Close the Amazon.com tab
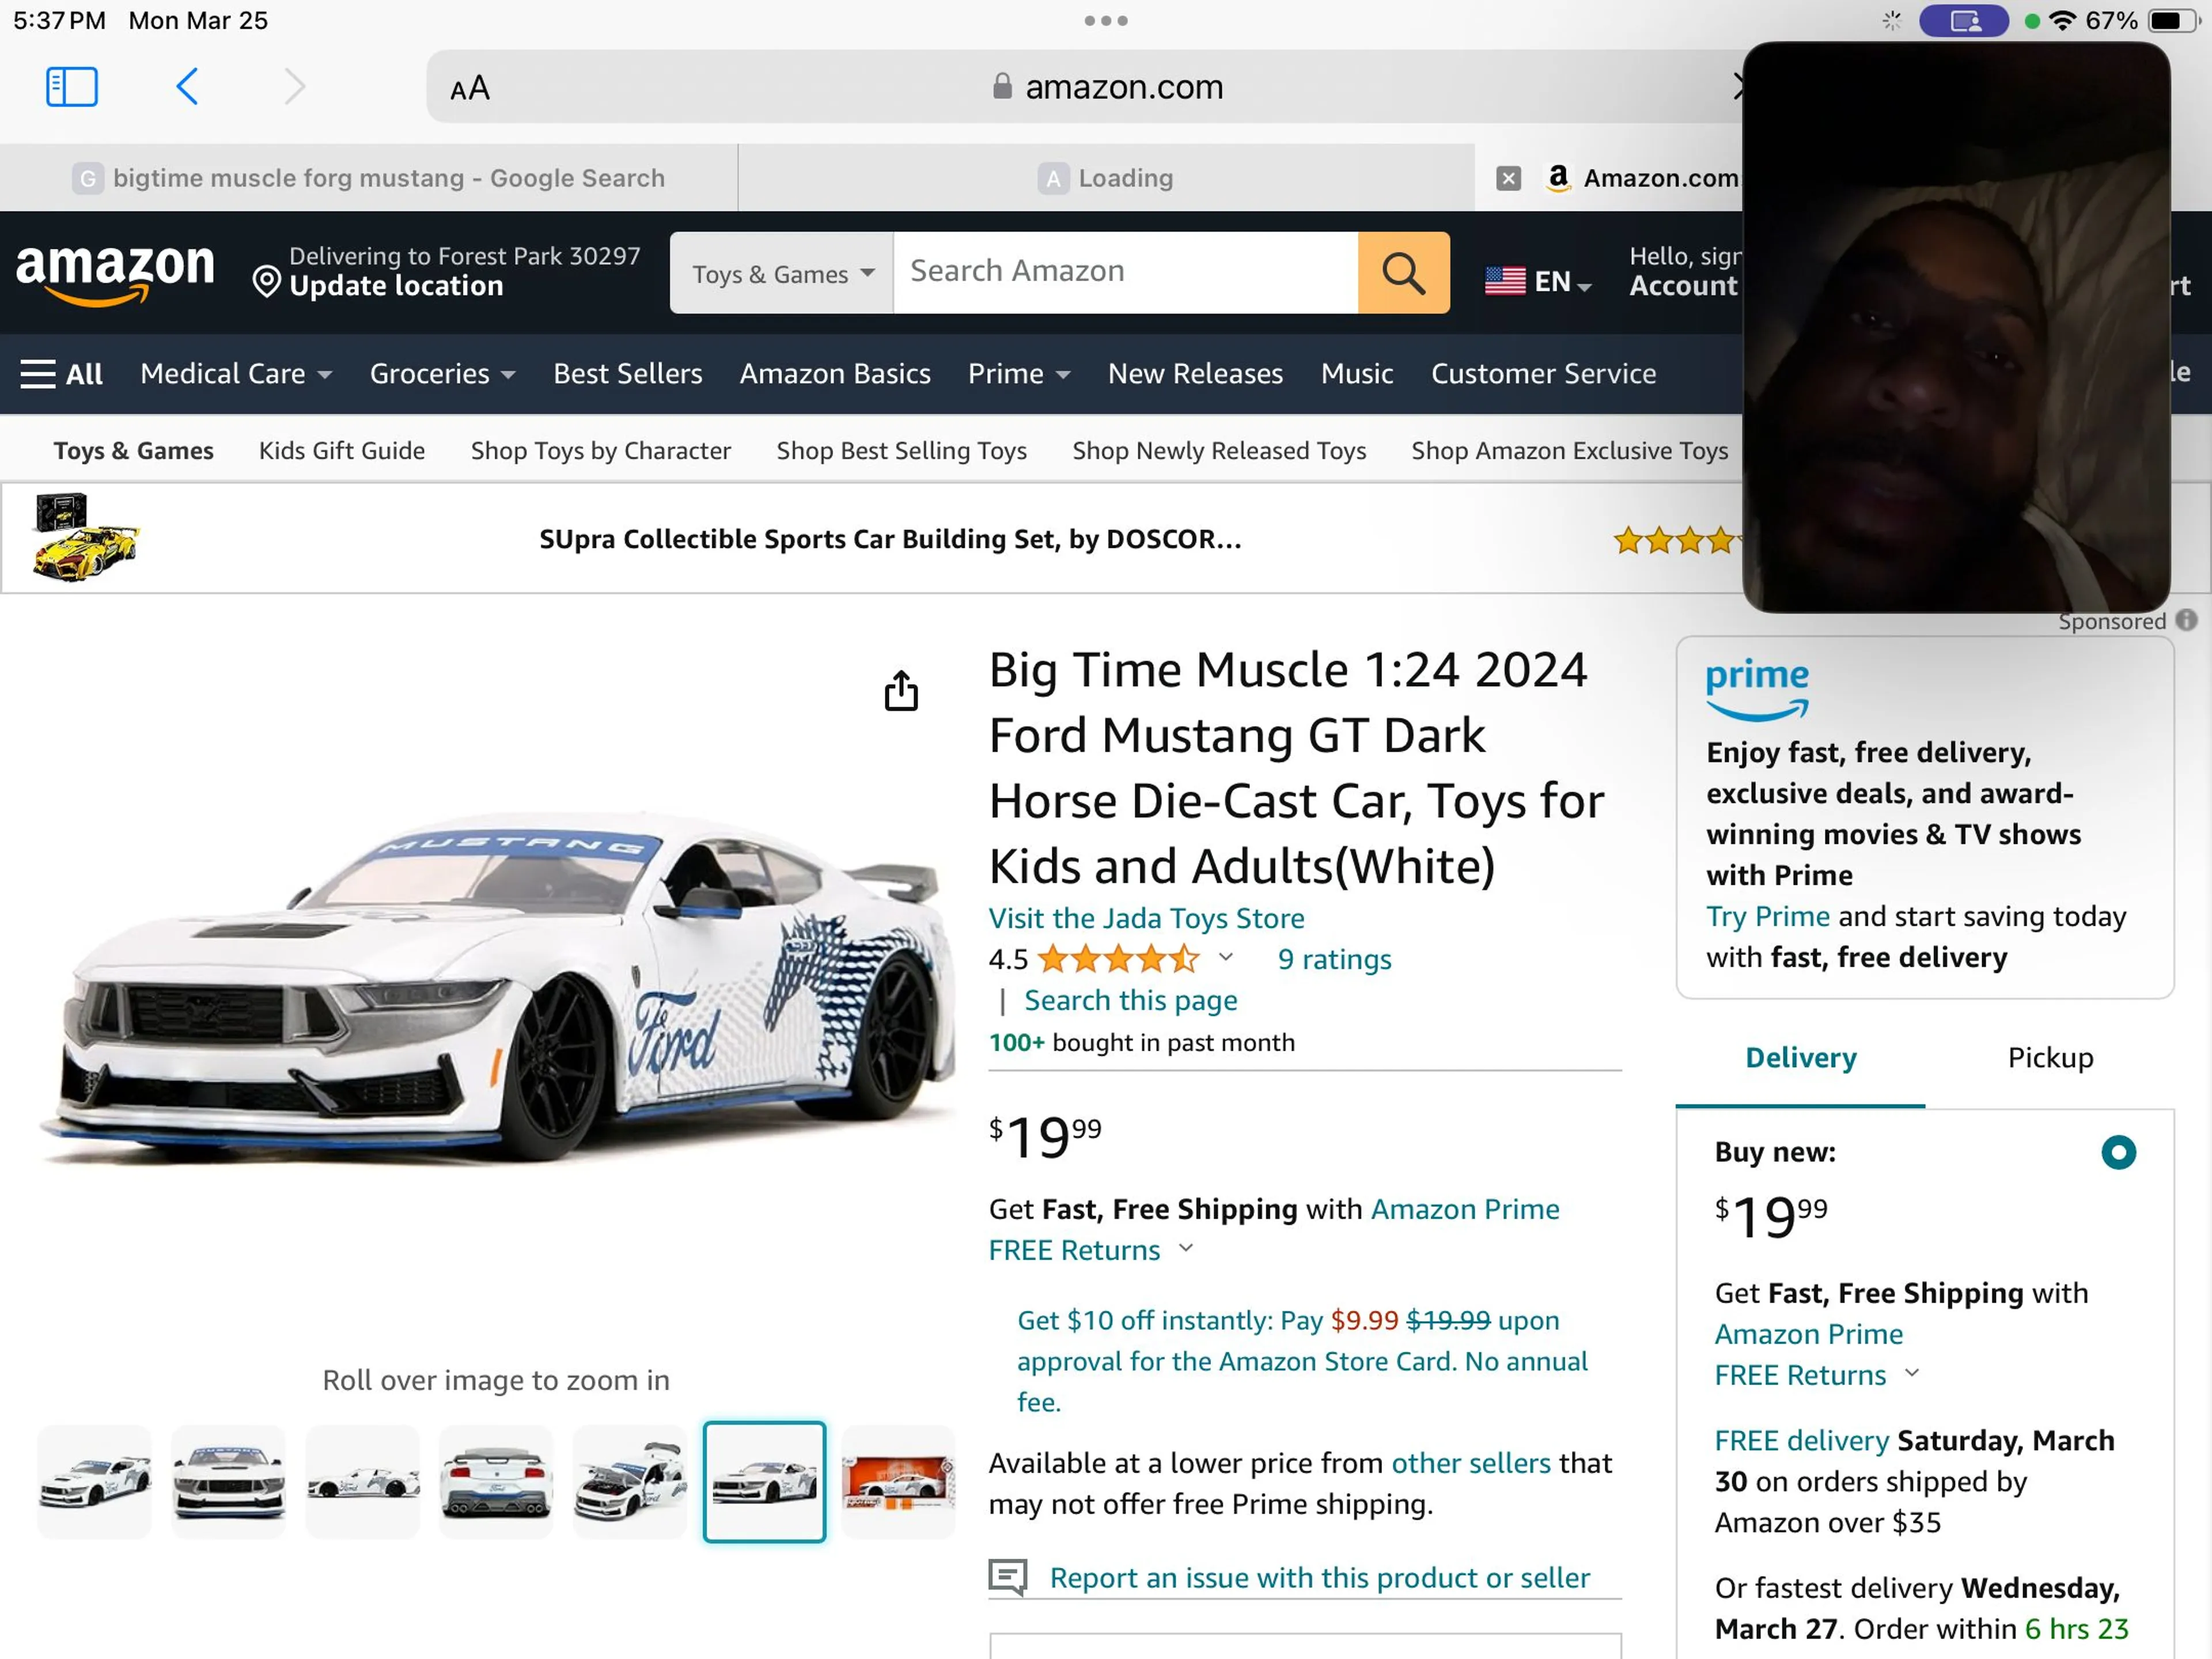Screen dimensions: 2212x1659 click(x=1508, y=178)
